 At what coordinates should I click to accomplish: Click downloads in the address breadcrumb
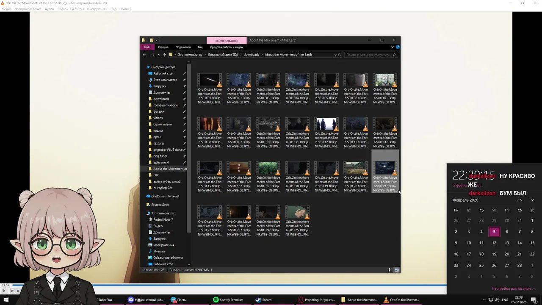coord(251,55)
